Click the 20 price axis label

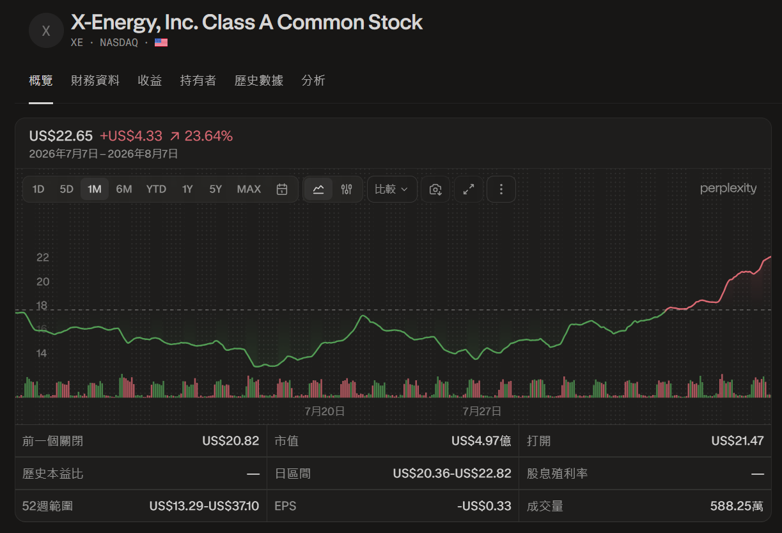coord(43,282)
